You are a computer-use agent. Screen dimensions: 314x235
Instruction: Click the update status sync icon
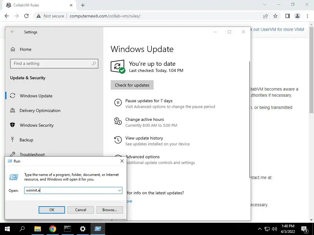click(117, 66)
